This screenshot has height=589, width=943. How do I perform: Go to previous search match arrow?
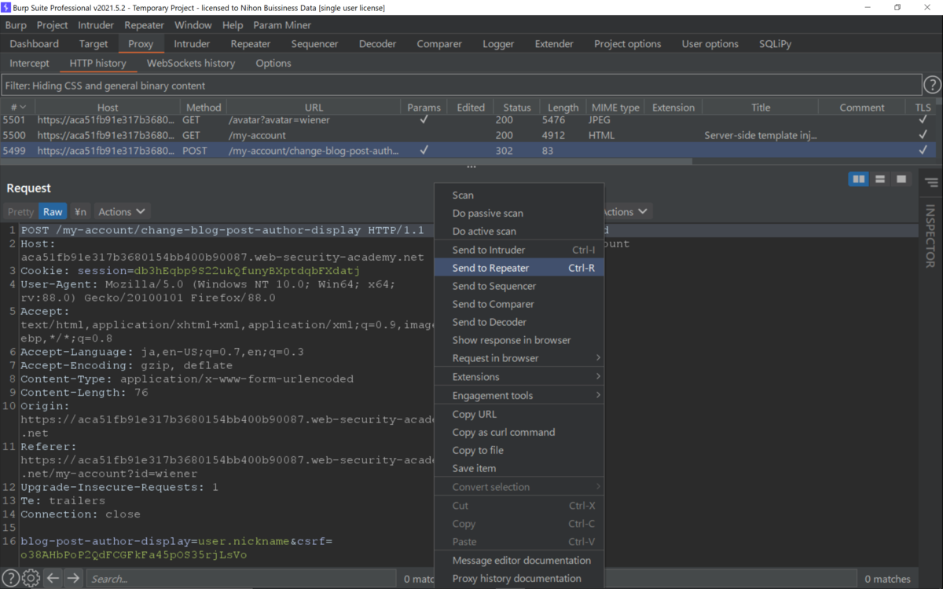point(53,579)
